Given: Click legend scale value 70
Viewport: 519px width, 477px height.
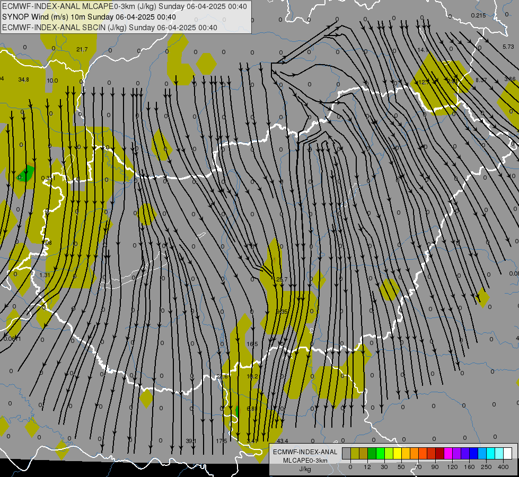Looking at the screenshot, I should 418,467.
